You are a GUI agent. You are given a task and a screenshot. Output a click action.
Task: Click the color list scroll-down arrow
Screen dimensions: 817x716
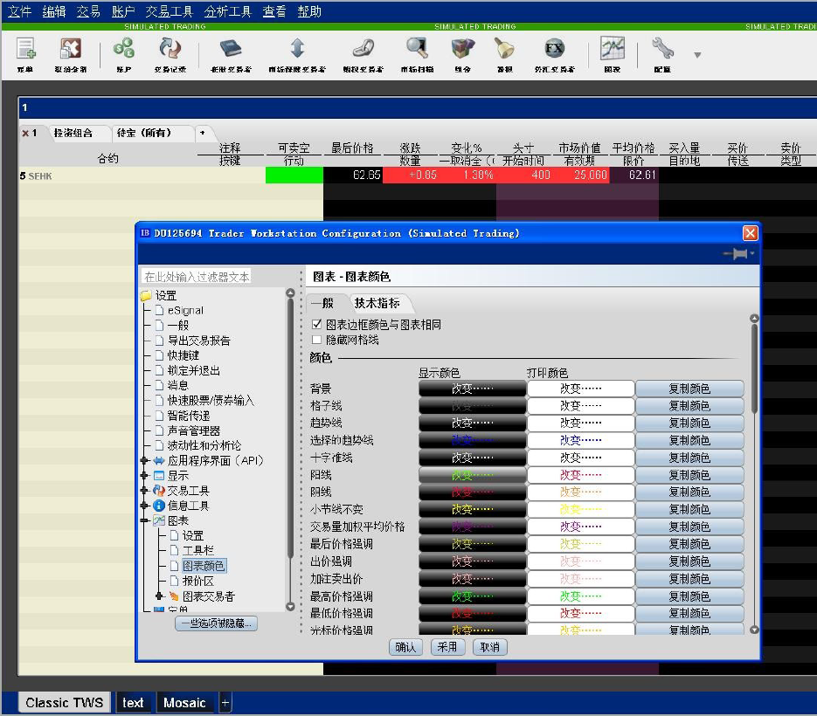tap(754, 630)
